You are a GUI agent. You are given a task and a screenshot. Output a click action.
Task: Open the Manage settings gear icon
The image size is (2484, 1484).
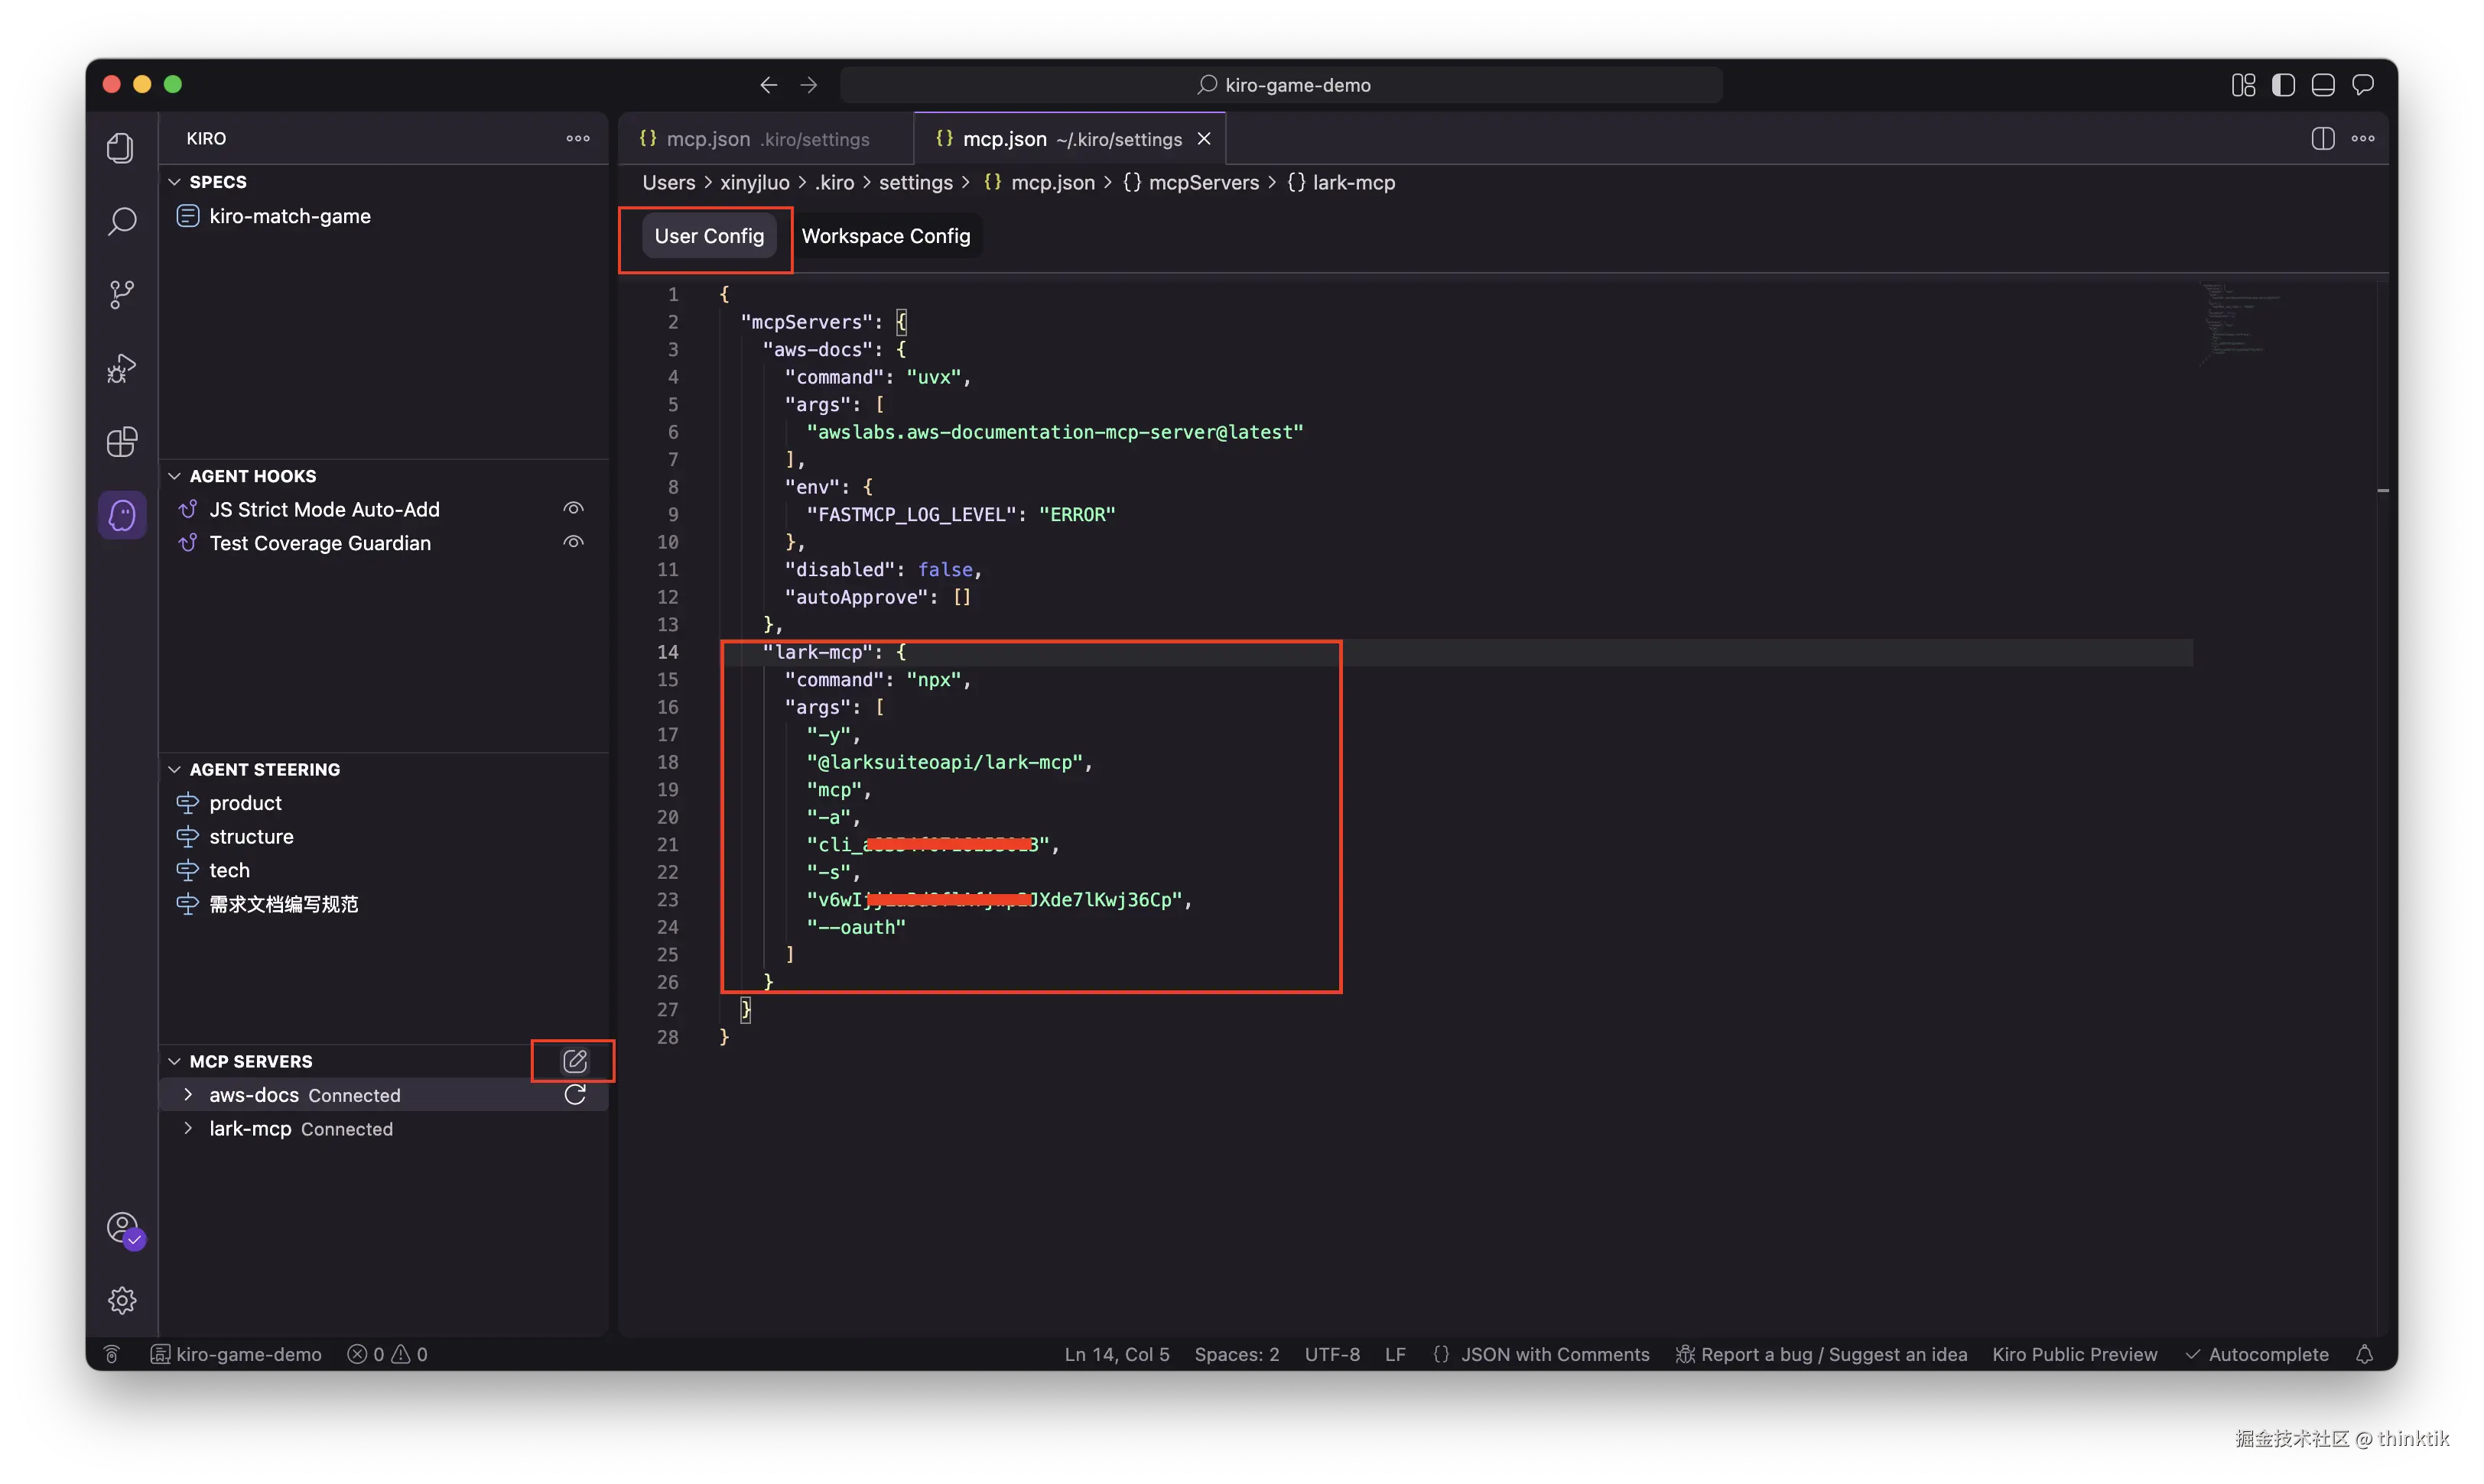(x=122, y=1300)
